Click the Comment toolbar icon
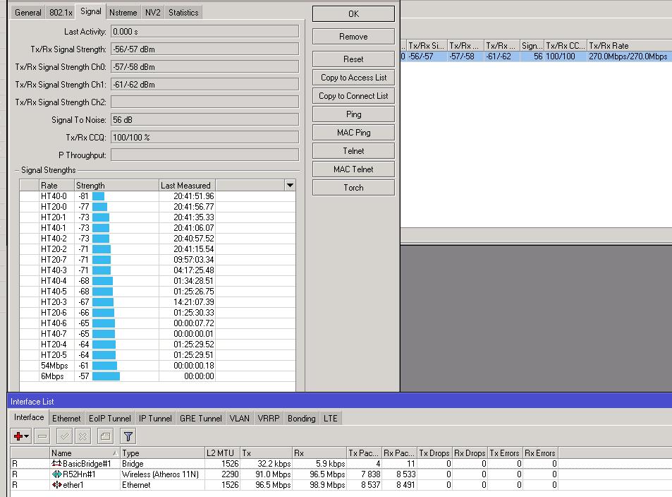Screen dimensions: 672x497 [x=104, y=436]
